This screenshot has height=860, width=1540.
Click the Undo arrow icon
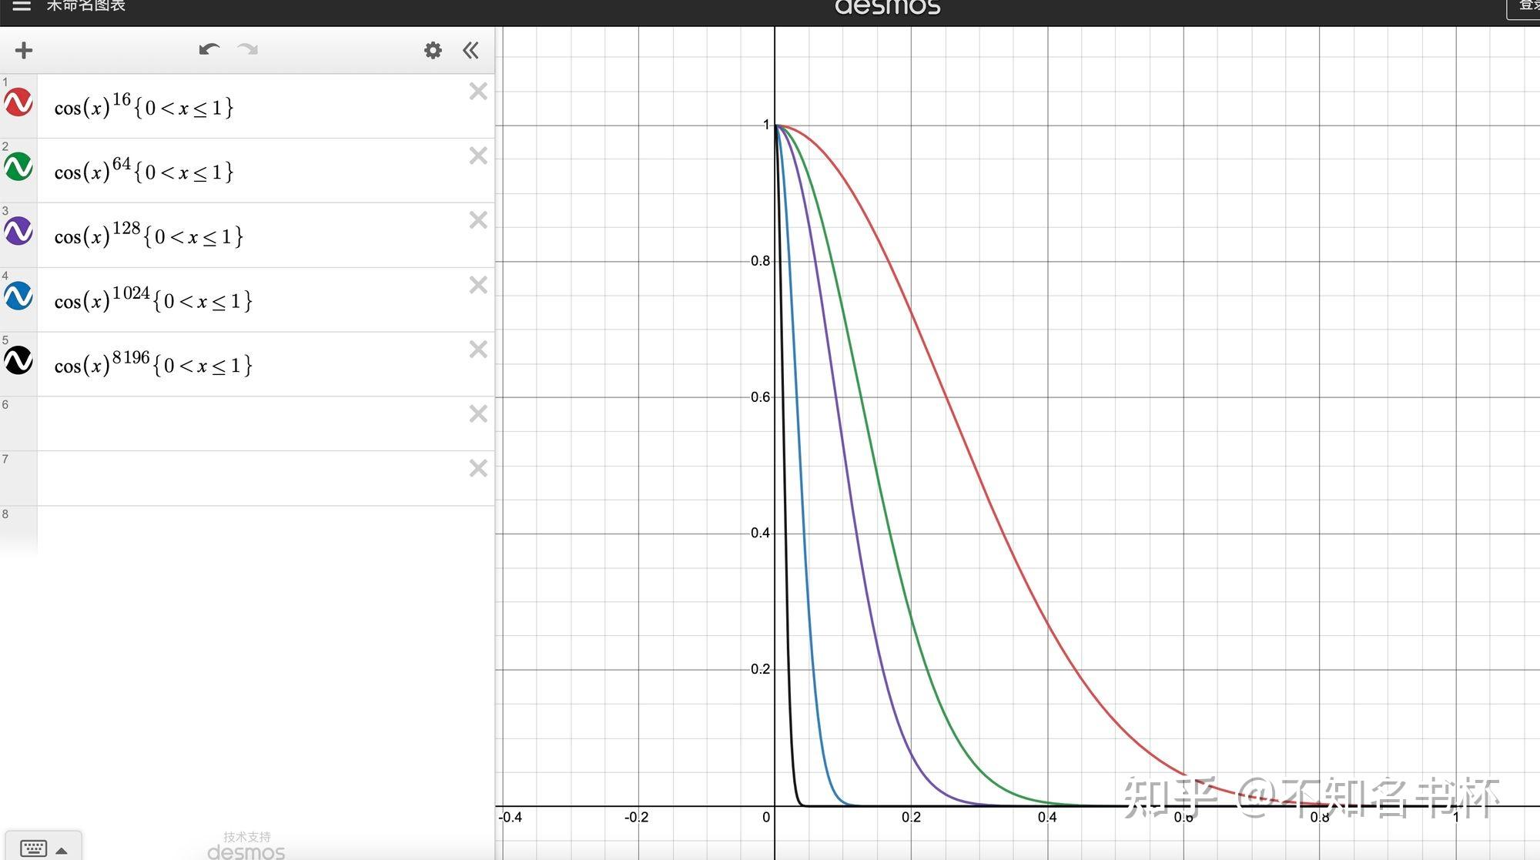pos(209,50)
